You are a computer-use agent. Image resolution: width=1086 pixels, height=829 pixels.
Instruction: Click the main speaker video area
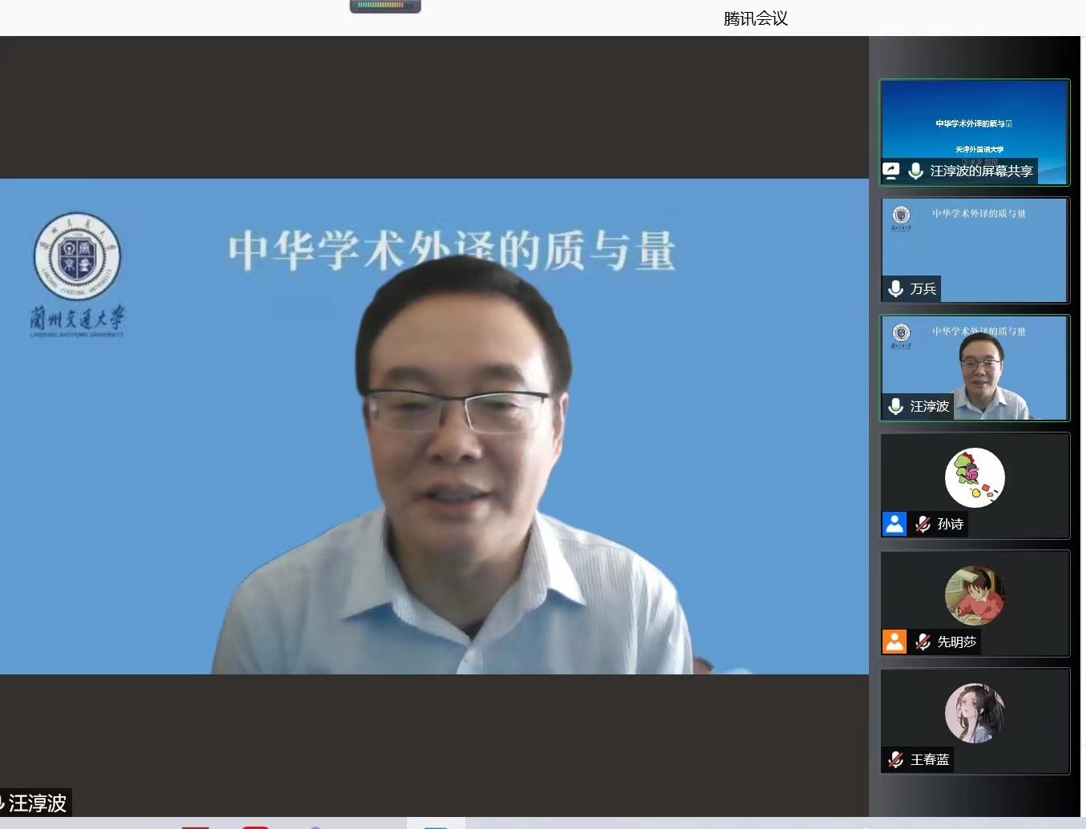pos(434,426)
